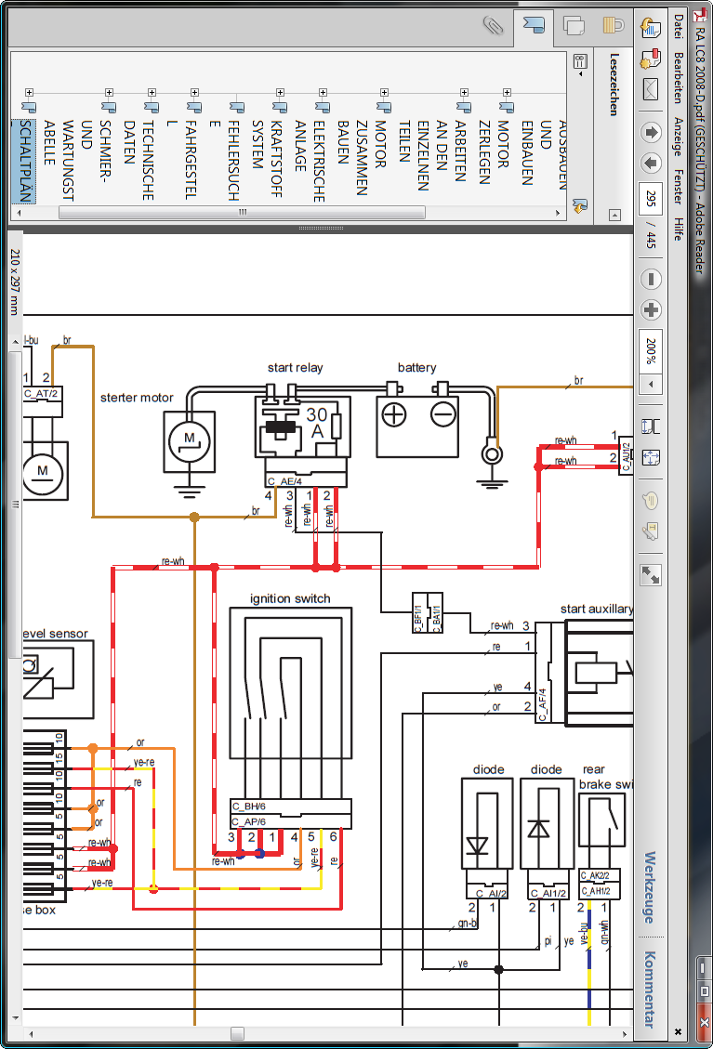Click the zoom in plus button
Image resolution: width=713 pixels, height=1049 pixels.
tap(650, 310)
